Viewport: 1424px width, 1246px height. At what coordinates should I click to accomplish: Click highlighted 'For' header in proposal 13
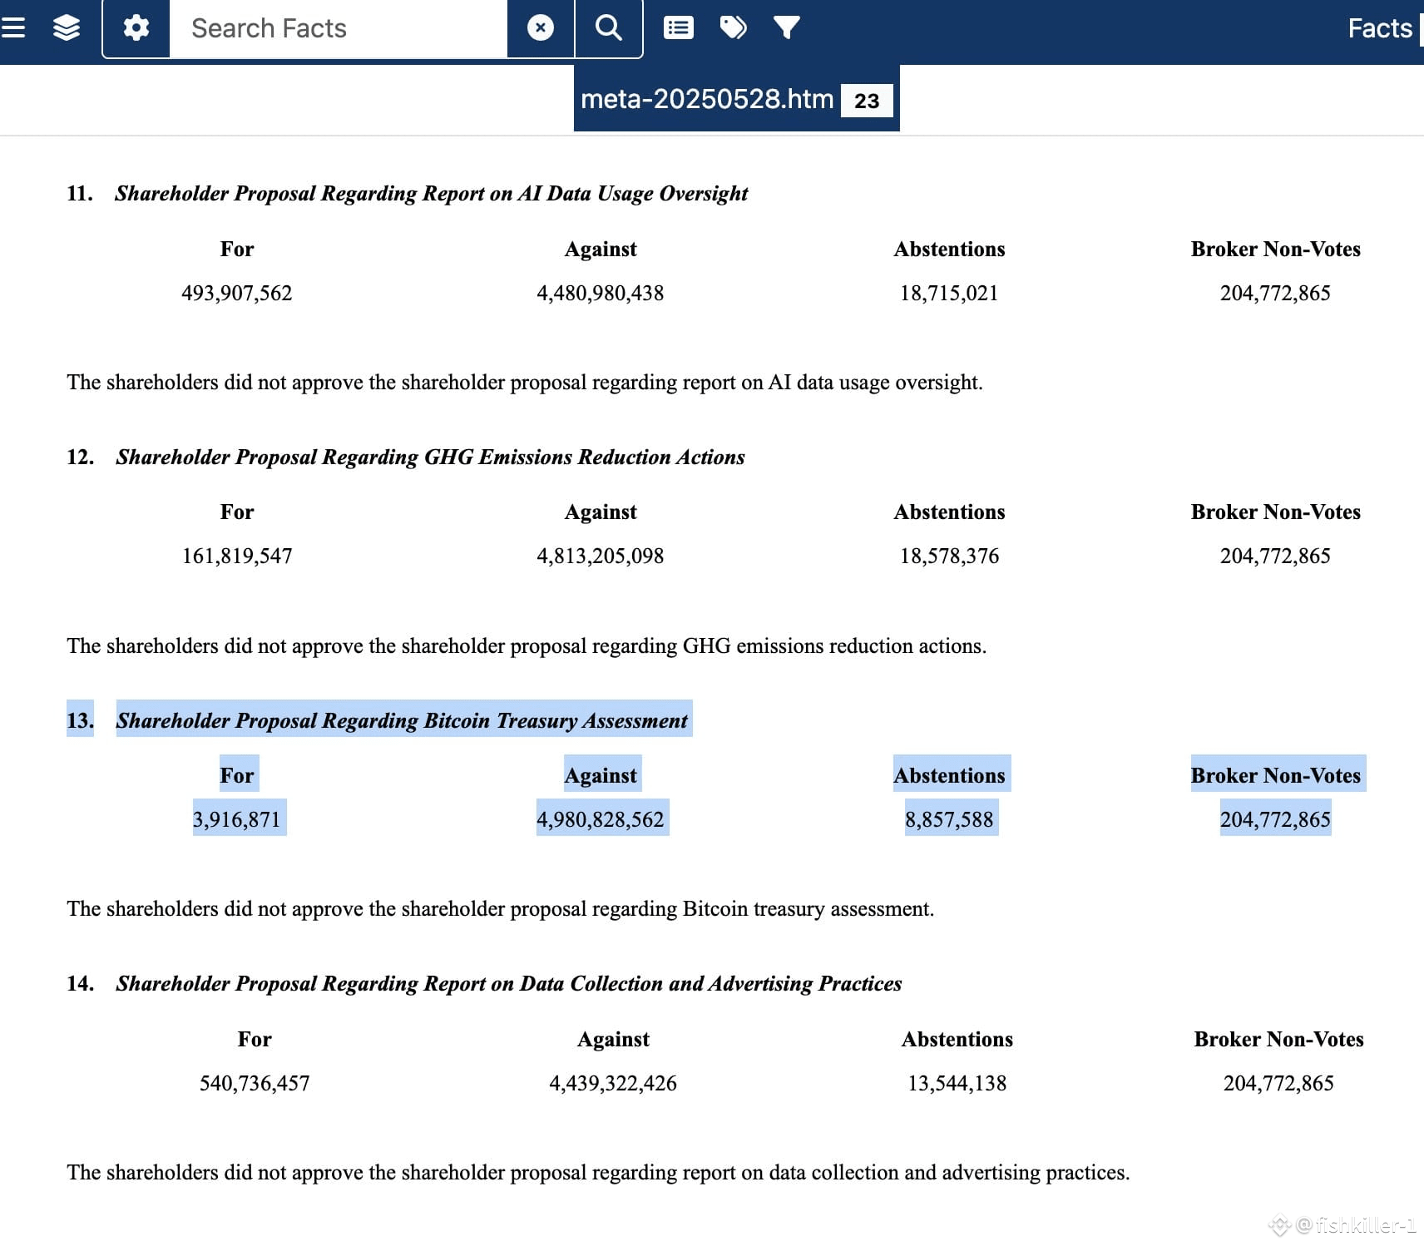tap(238, 774)
